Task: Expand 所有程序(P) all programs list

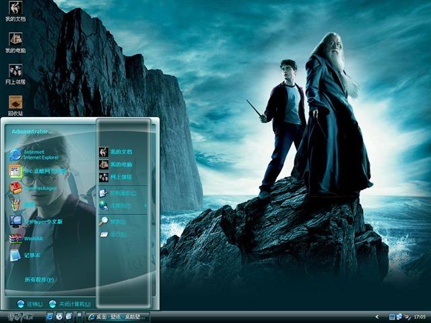Action: click(x=39, y=279)
